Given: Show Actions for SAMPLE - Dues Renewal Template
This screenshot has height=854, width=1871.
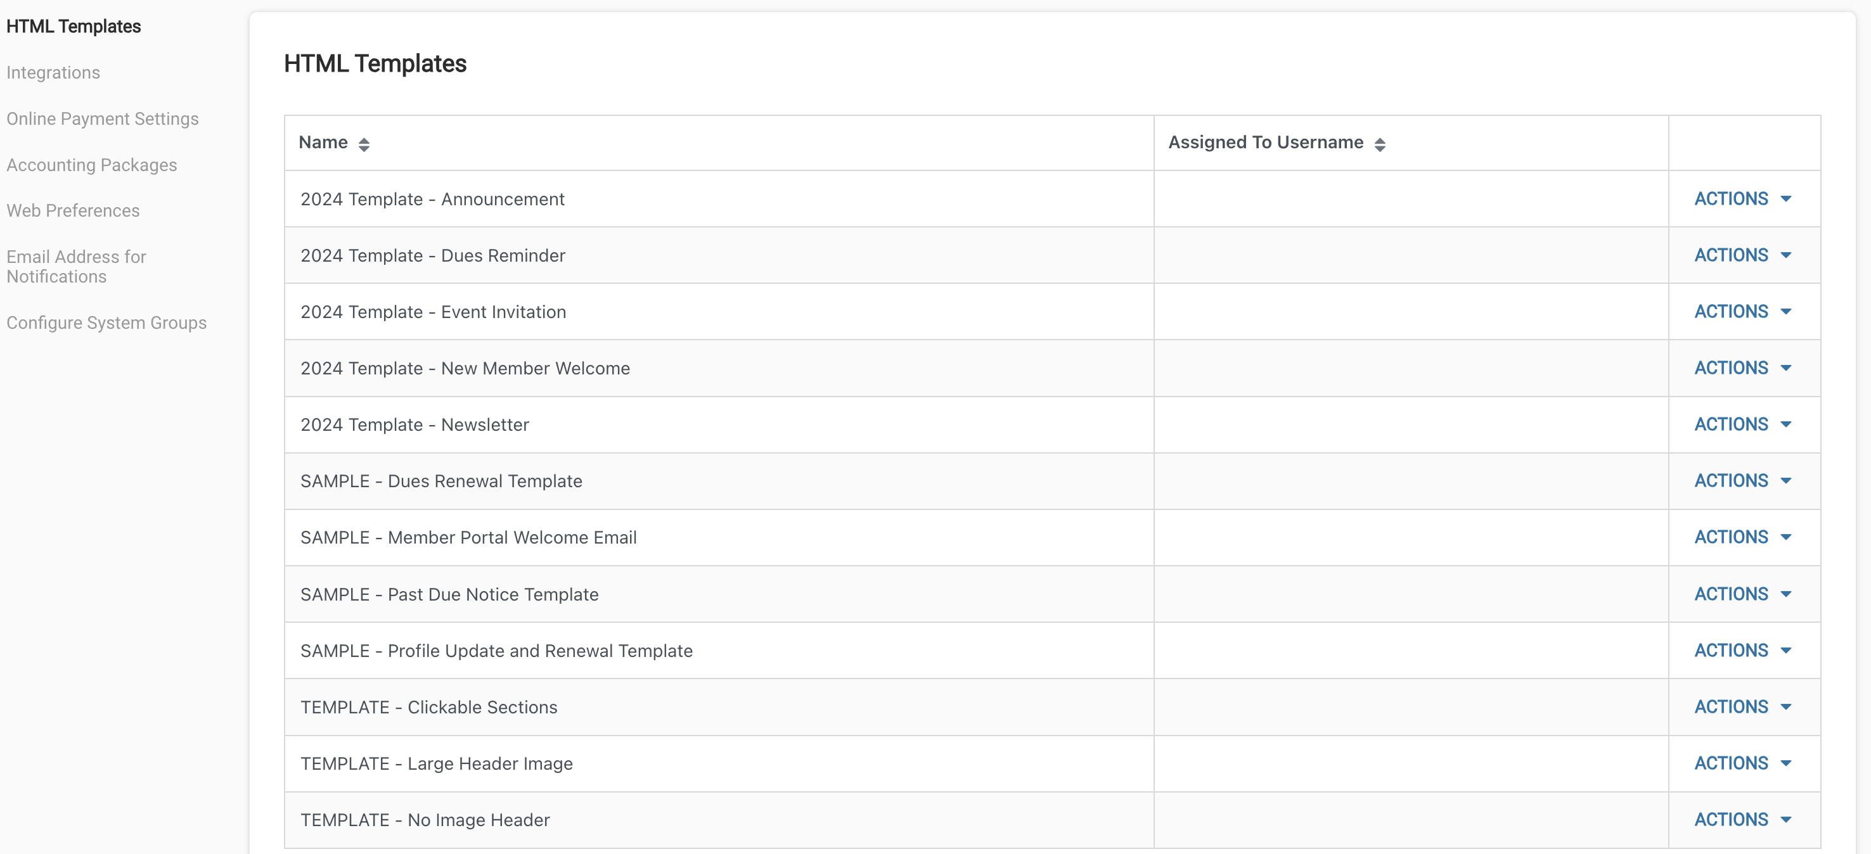Looking at the screenshot, I should coord(1742,481).
